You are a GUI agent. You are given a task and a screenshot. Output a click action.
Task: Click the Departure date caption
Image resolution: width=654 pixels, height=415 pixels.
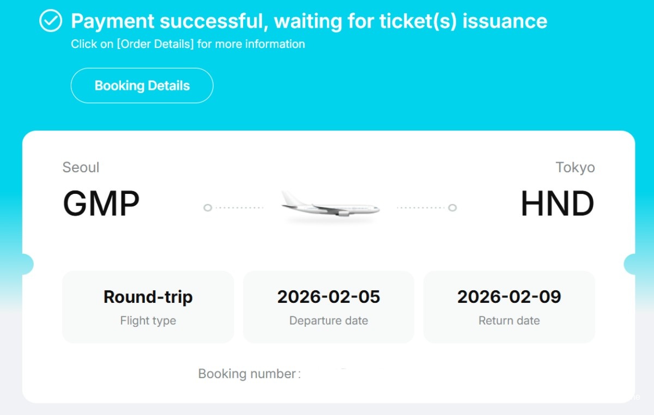click(329, 321)
